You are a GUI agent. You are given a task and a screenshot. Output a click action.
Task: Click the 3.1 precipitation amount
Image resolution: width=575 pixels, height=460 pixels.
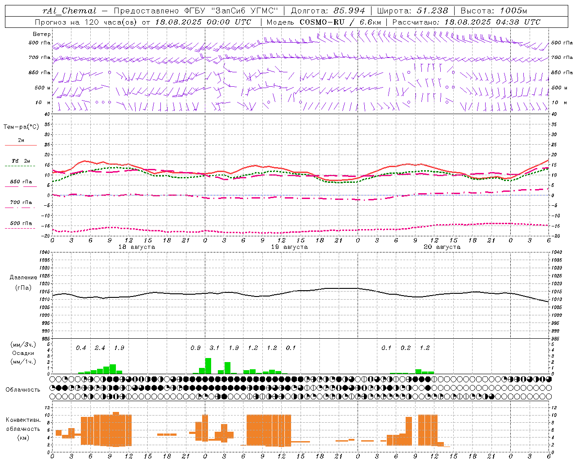pos(215,348)
